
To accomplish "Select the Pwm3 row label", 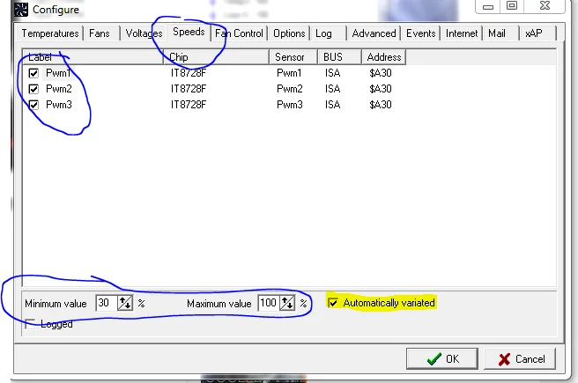I will pos(59,105).
